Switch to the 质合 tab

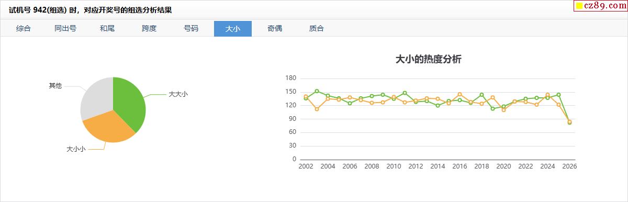pyautogui.click(x=317, y=29)
